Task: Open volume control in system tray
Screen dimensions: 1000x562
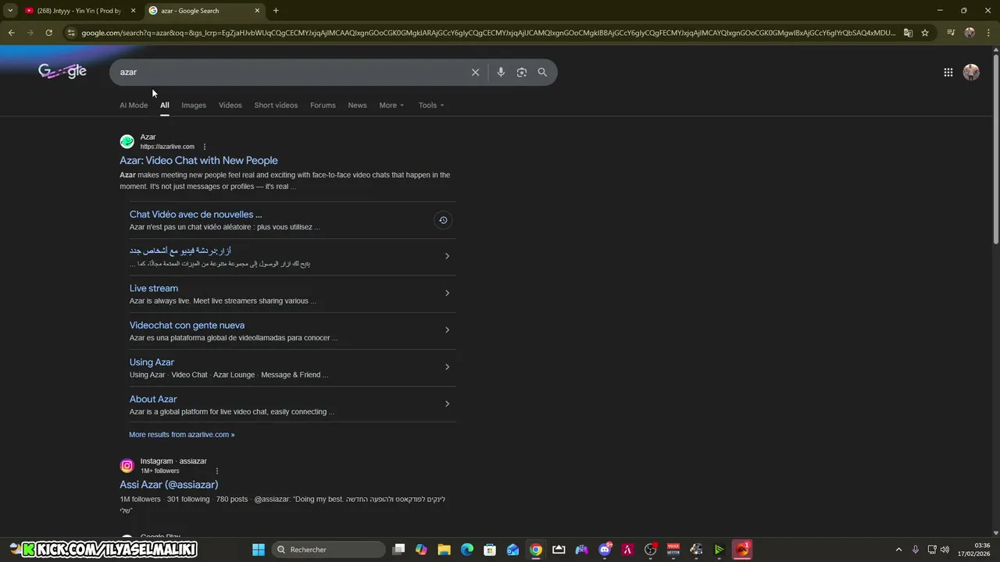Action: [945, 550]
